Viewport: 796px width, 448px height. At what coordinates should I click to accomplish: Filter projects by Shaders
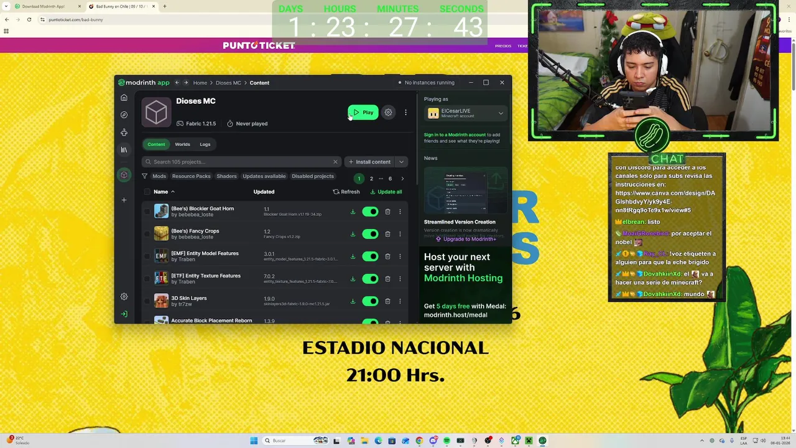coord(226,176)
